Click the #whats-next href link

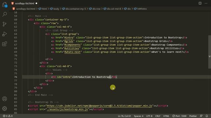(x=73, y=52)
